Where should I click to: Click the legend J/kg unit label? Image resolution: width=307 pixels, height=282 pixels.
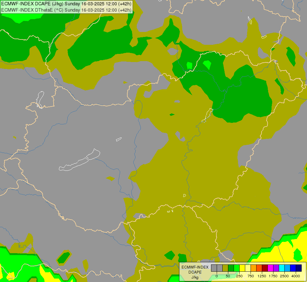click(x=195, y=277)
